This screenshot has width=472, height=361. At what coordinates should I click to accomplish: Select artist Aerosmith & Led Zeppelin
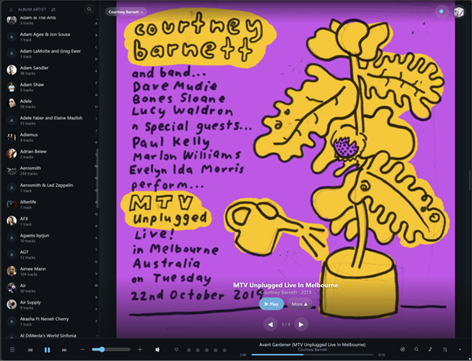50,187
